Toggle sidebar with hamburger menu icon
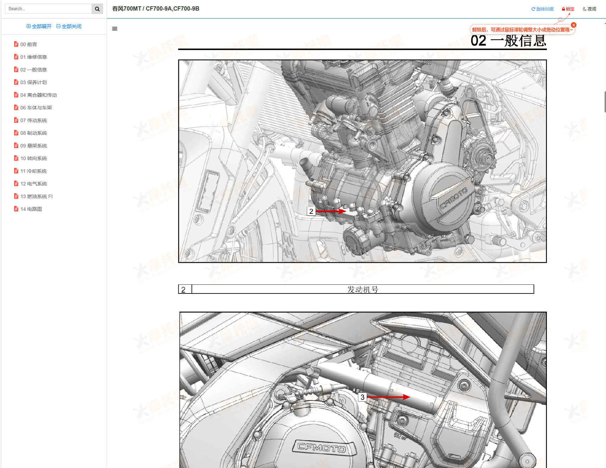 (x=115, y=29)
